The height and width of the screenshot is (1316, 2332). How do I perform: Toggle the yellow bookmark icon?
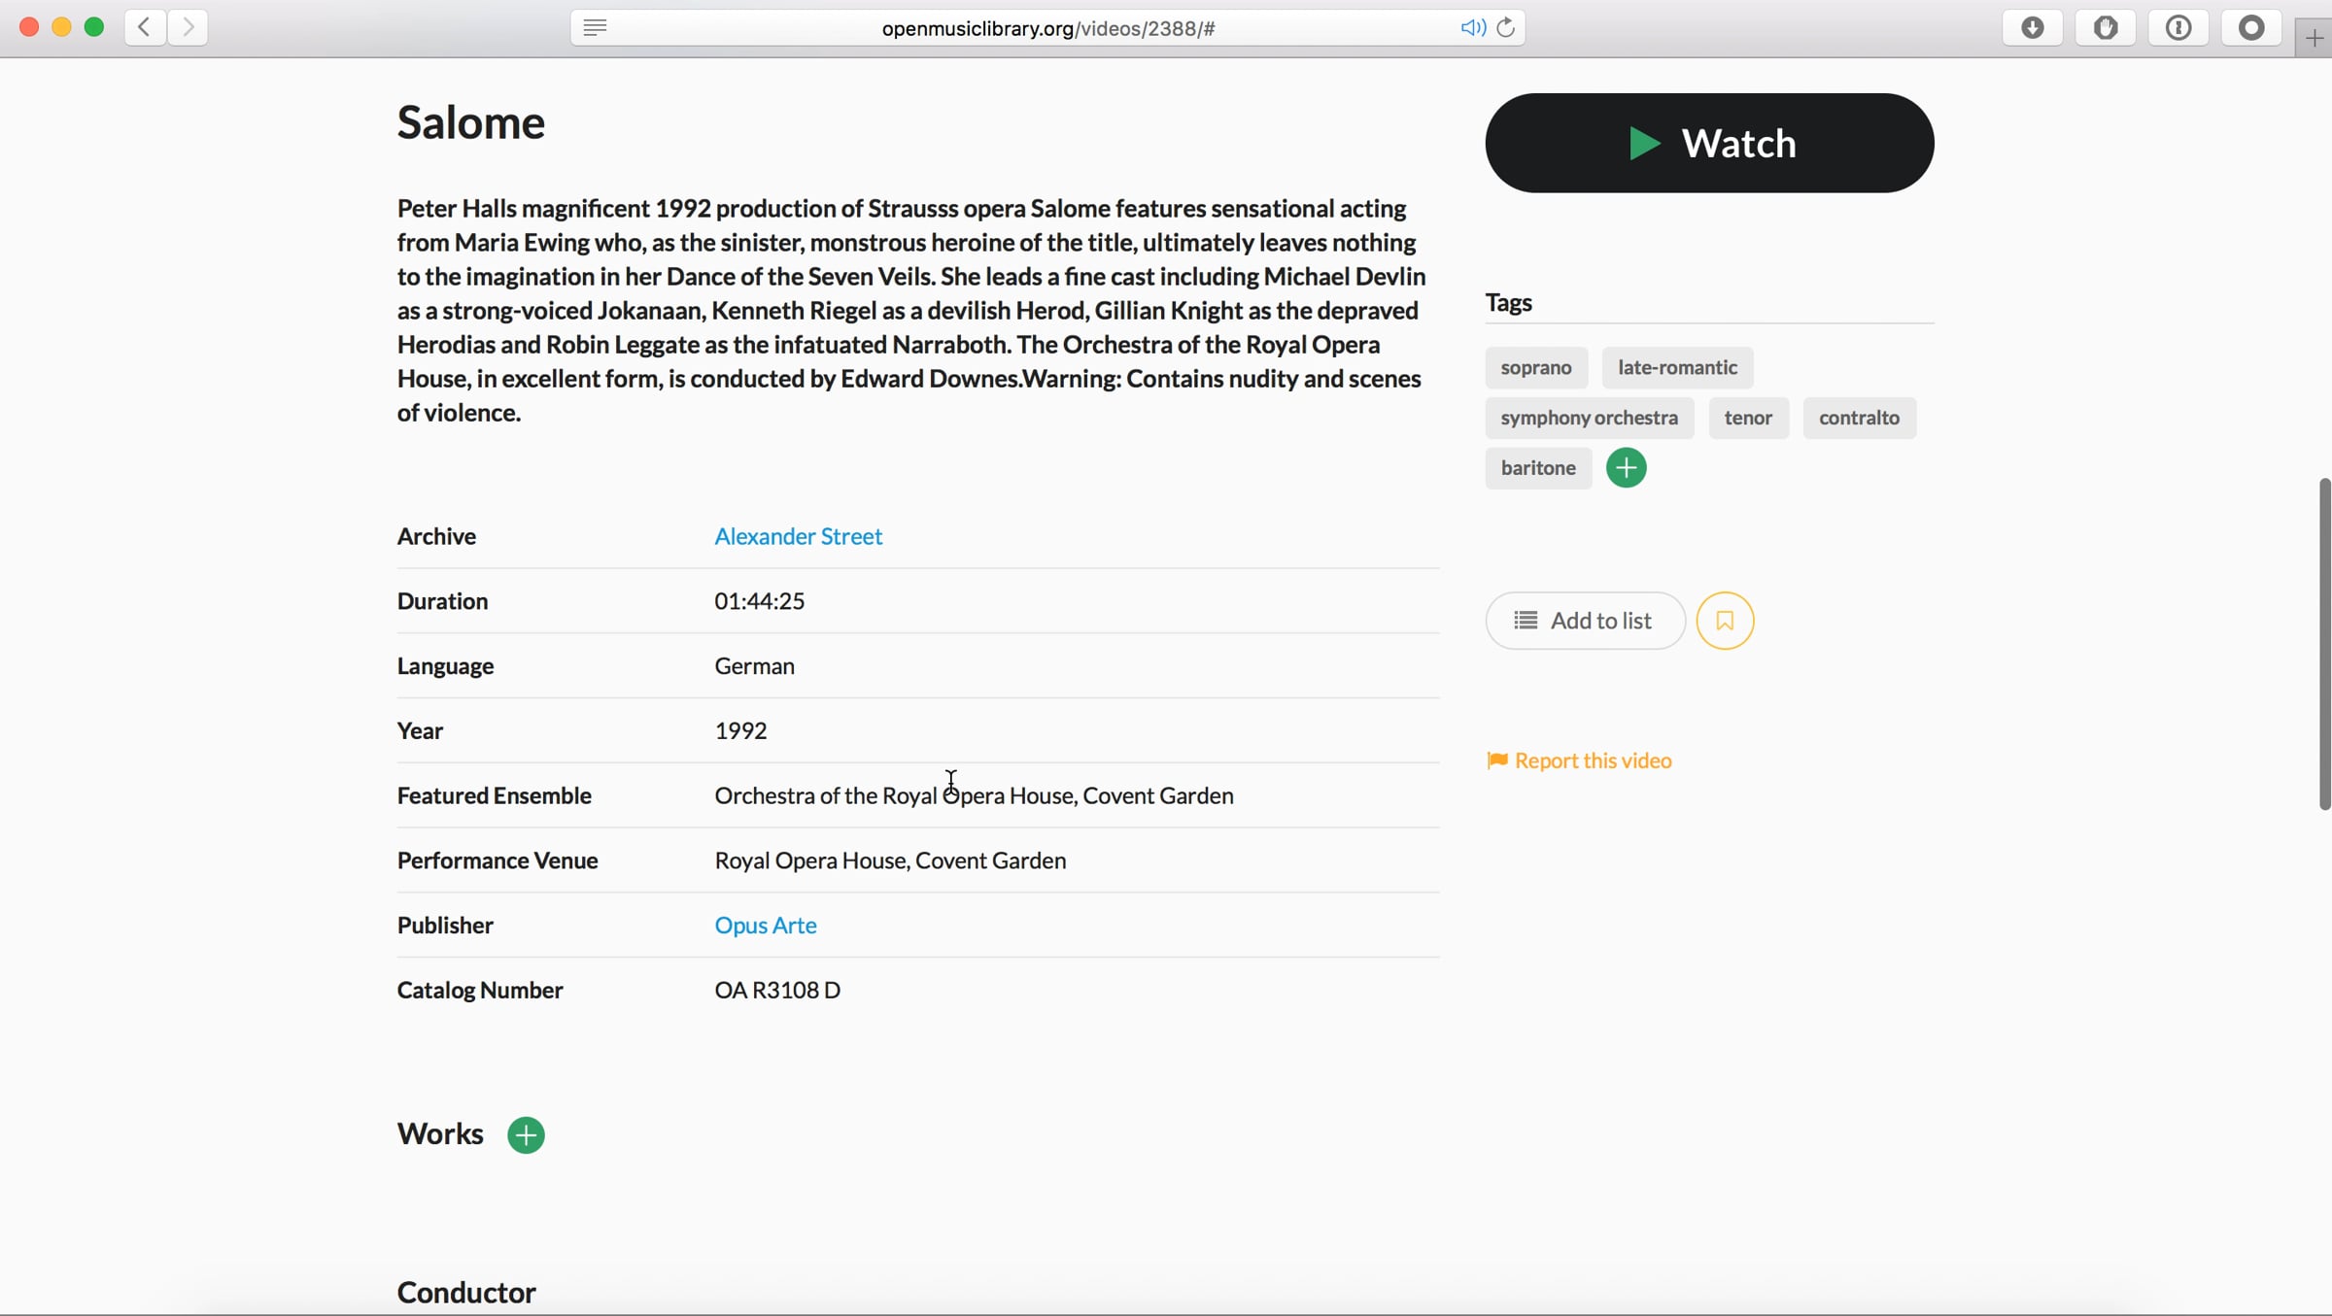(x=1725, y=621)
